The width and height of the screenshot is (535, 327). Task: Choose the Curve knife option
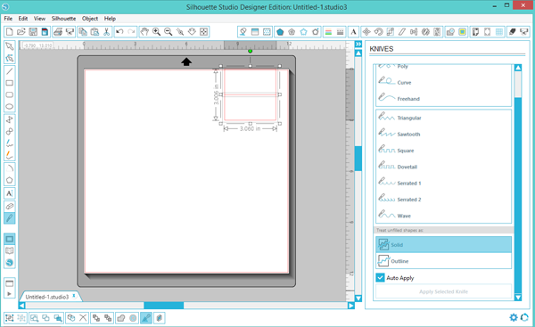(x=443, y=82)
